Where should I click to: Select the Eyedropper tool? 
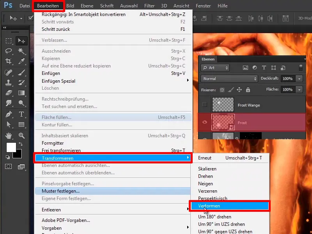point(21,61)
